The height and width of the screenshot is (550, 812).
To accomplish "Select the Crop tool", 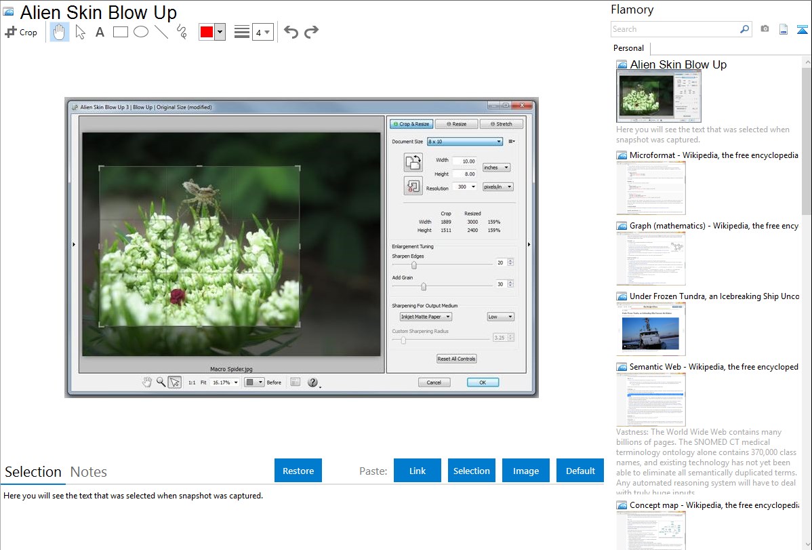I will click(x=21, y=32).
